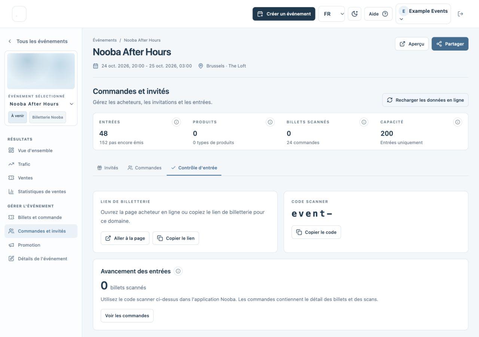Click the info icon for Billets scannés

click(364, 122)
